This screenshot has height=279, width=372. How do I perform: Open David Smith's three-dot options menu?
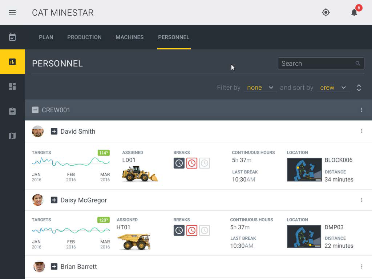coord(361,131)
